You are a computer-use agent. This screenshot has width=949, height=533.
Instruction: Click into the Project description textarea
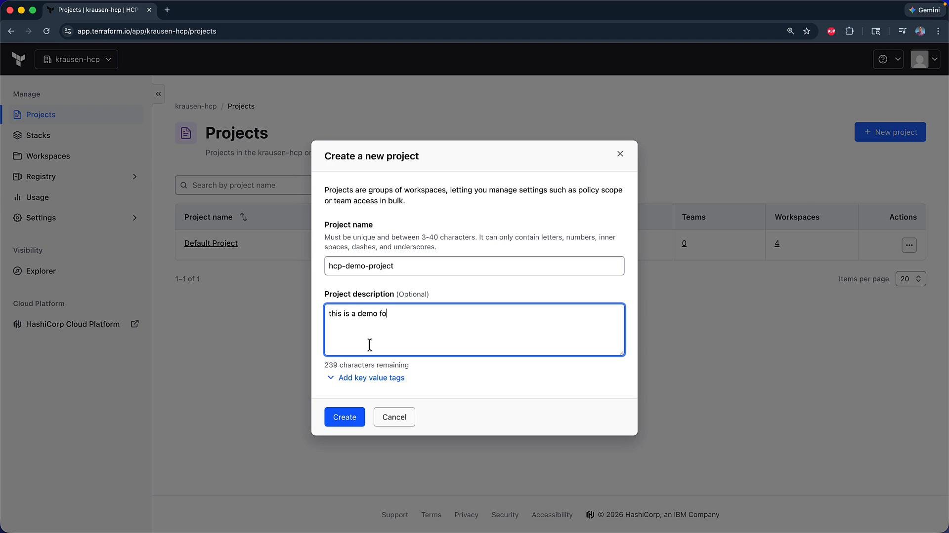click(x=474, y=330)
